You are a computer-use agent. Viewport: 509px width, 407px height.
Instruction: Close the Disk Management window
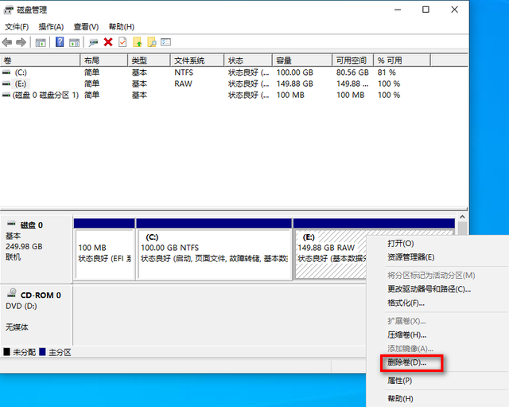click(454, 10)
